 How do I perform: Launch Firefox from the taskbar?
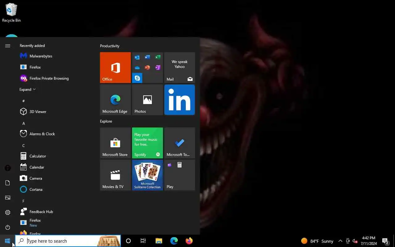[189, 241]
